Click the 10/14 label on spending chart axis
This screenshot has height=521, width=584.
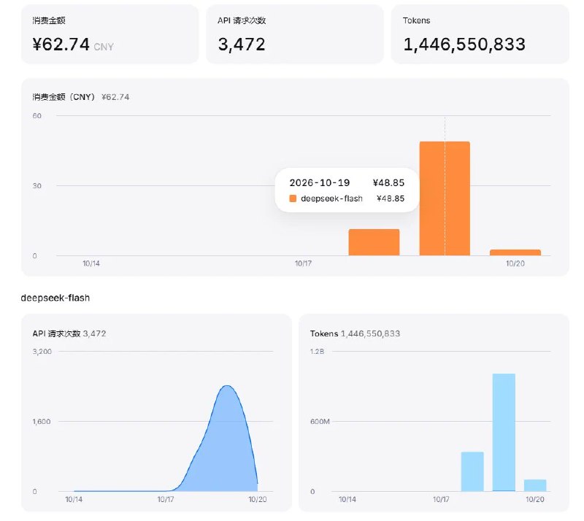[x=91, y=263]
